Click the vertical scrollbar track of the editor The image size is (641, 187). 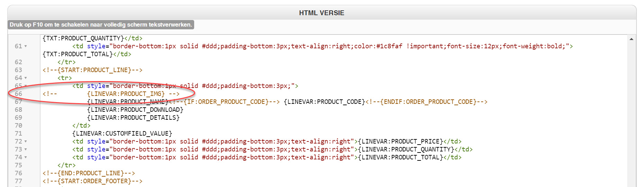[631, 114]
